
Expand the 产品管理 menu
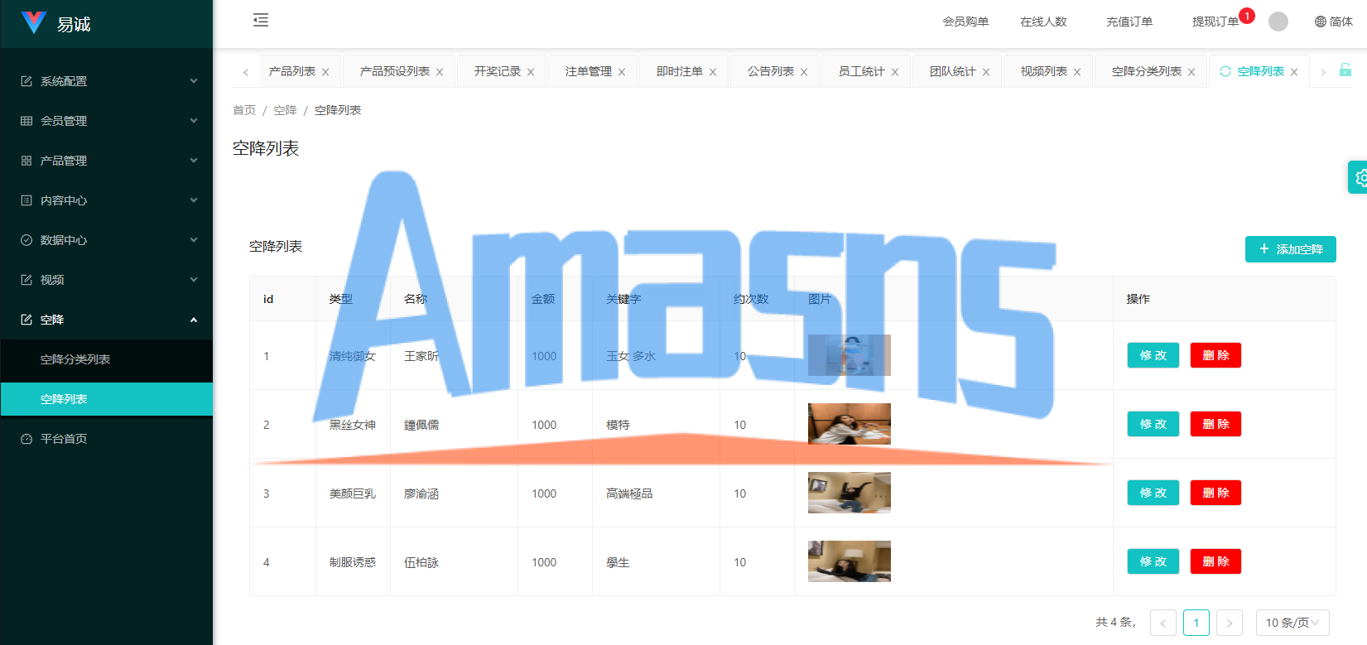pos(107,161)
